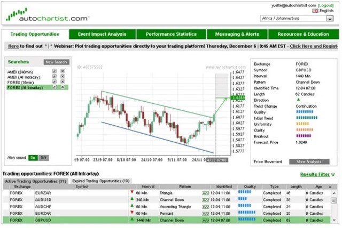Delete the AMEX (240min) search
The height and width of the screenshot is (228, 342).
click(x=63, y=71)
